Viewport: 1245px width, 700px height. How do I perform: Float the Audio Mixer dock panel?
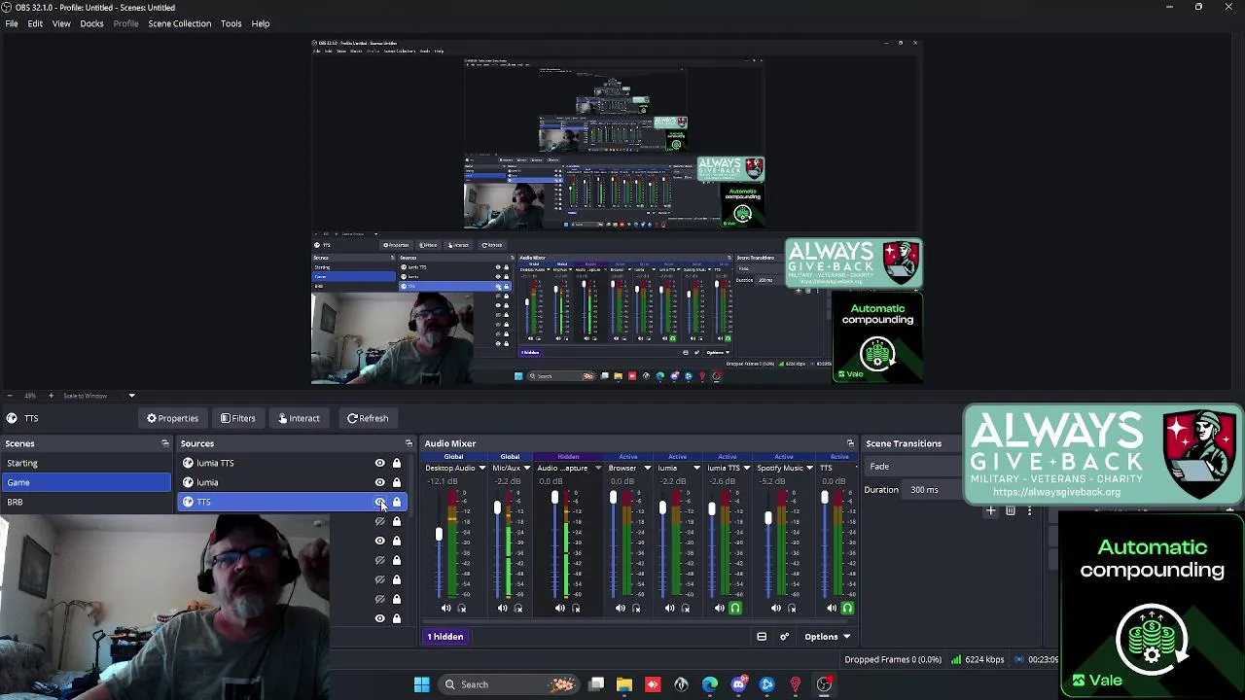coord(850,443)
